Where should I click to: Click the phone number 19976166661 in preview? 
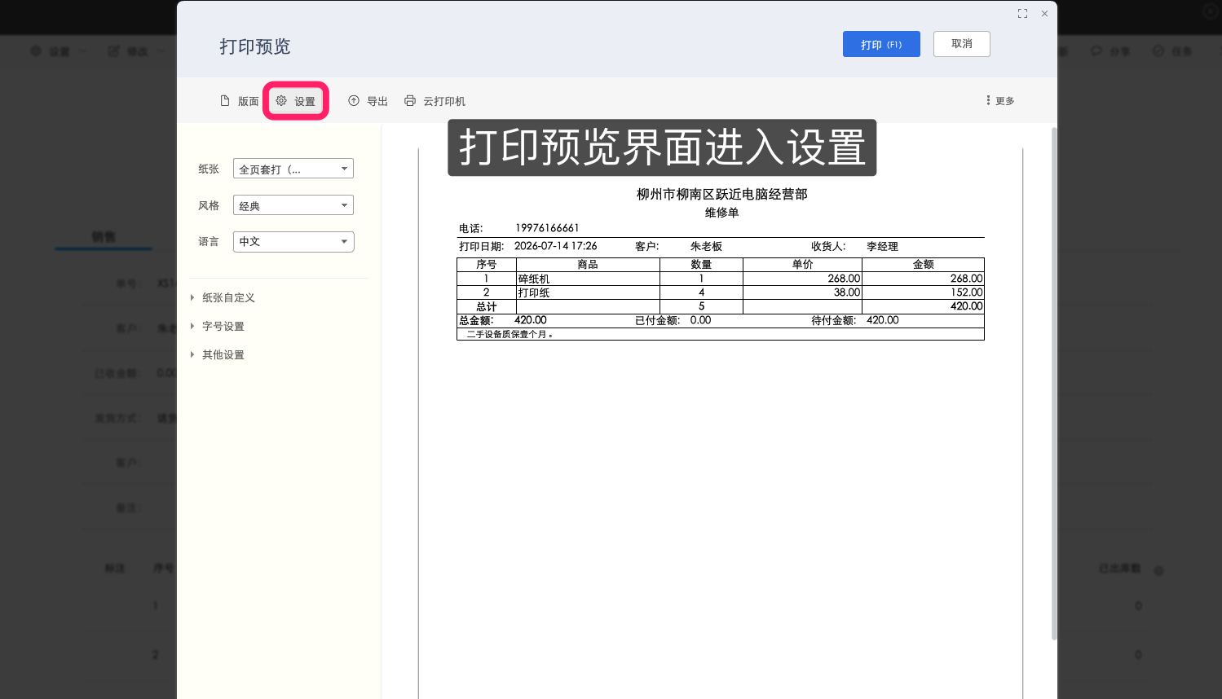(547, 228)
